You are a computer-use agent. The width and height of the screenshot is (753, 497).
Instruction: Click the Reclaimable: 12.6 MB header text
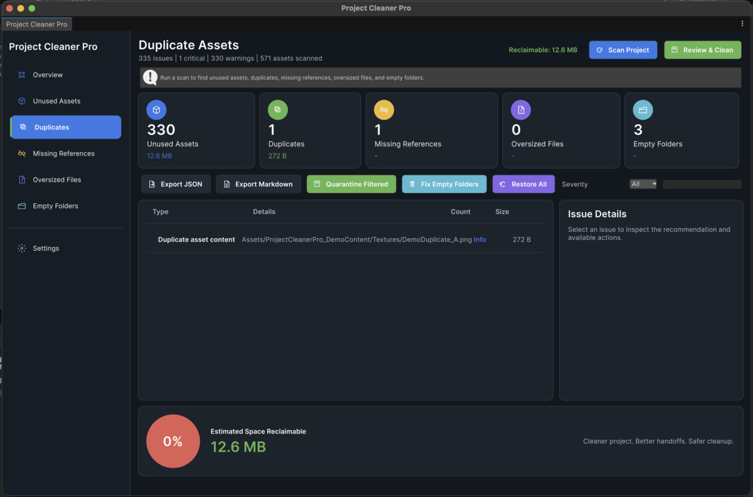[x=543, y=50]
